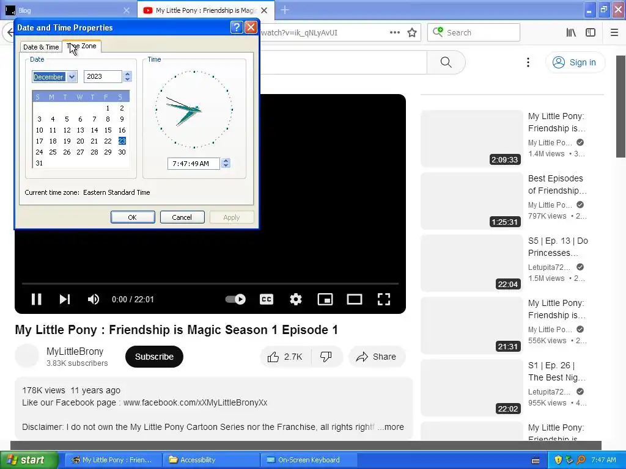Click the time field 7:47:49 AM
The image size is (626, 469).
(x=194, y=164)
